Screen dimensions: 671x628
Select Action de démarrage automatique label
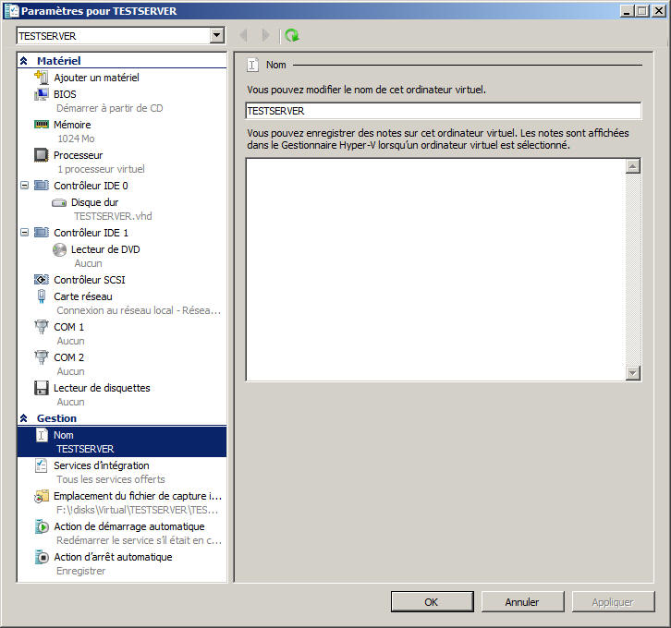tap(128, 526)
